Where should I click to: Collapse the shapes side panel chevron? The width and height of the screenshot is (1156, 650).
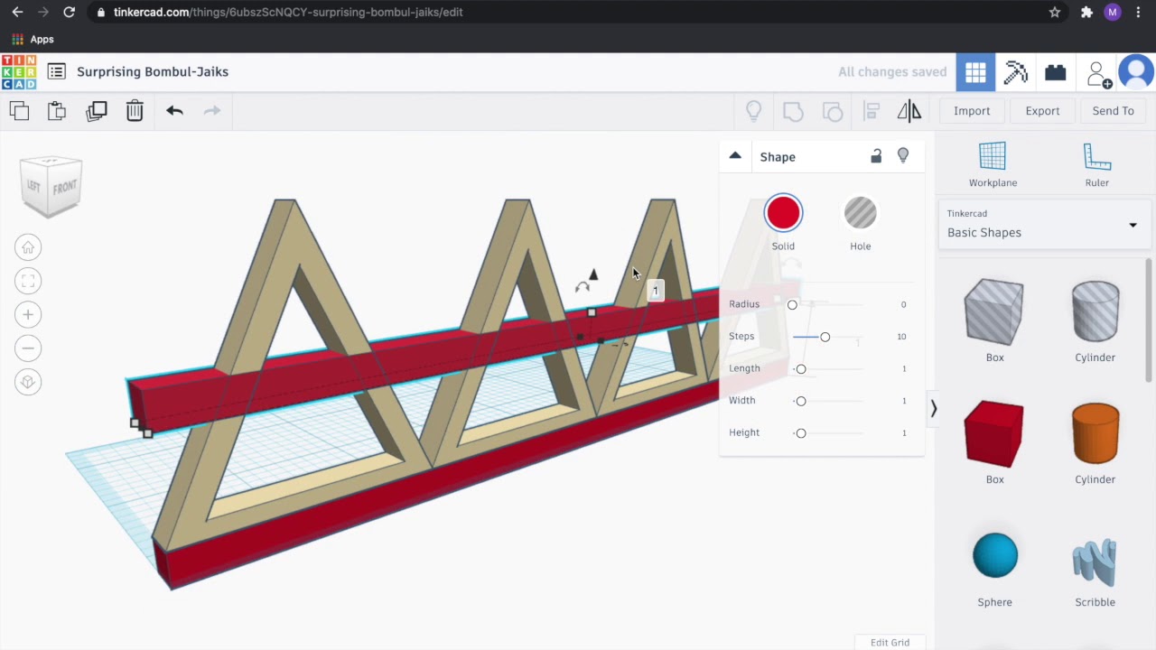[x=934, y=409]
